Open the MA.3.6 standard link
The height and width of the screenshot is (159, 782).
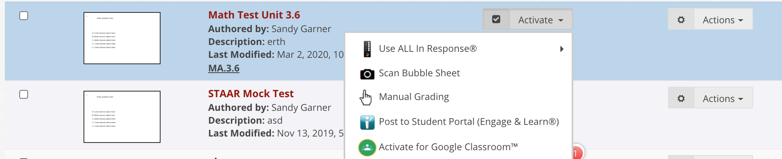point(224,68)
